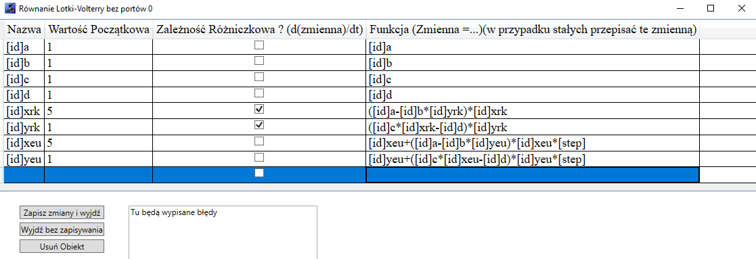Maximize the Lotki-Volterry window

tap(710, 8)
